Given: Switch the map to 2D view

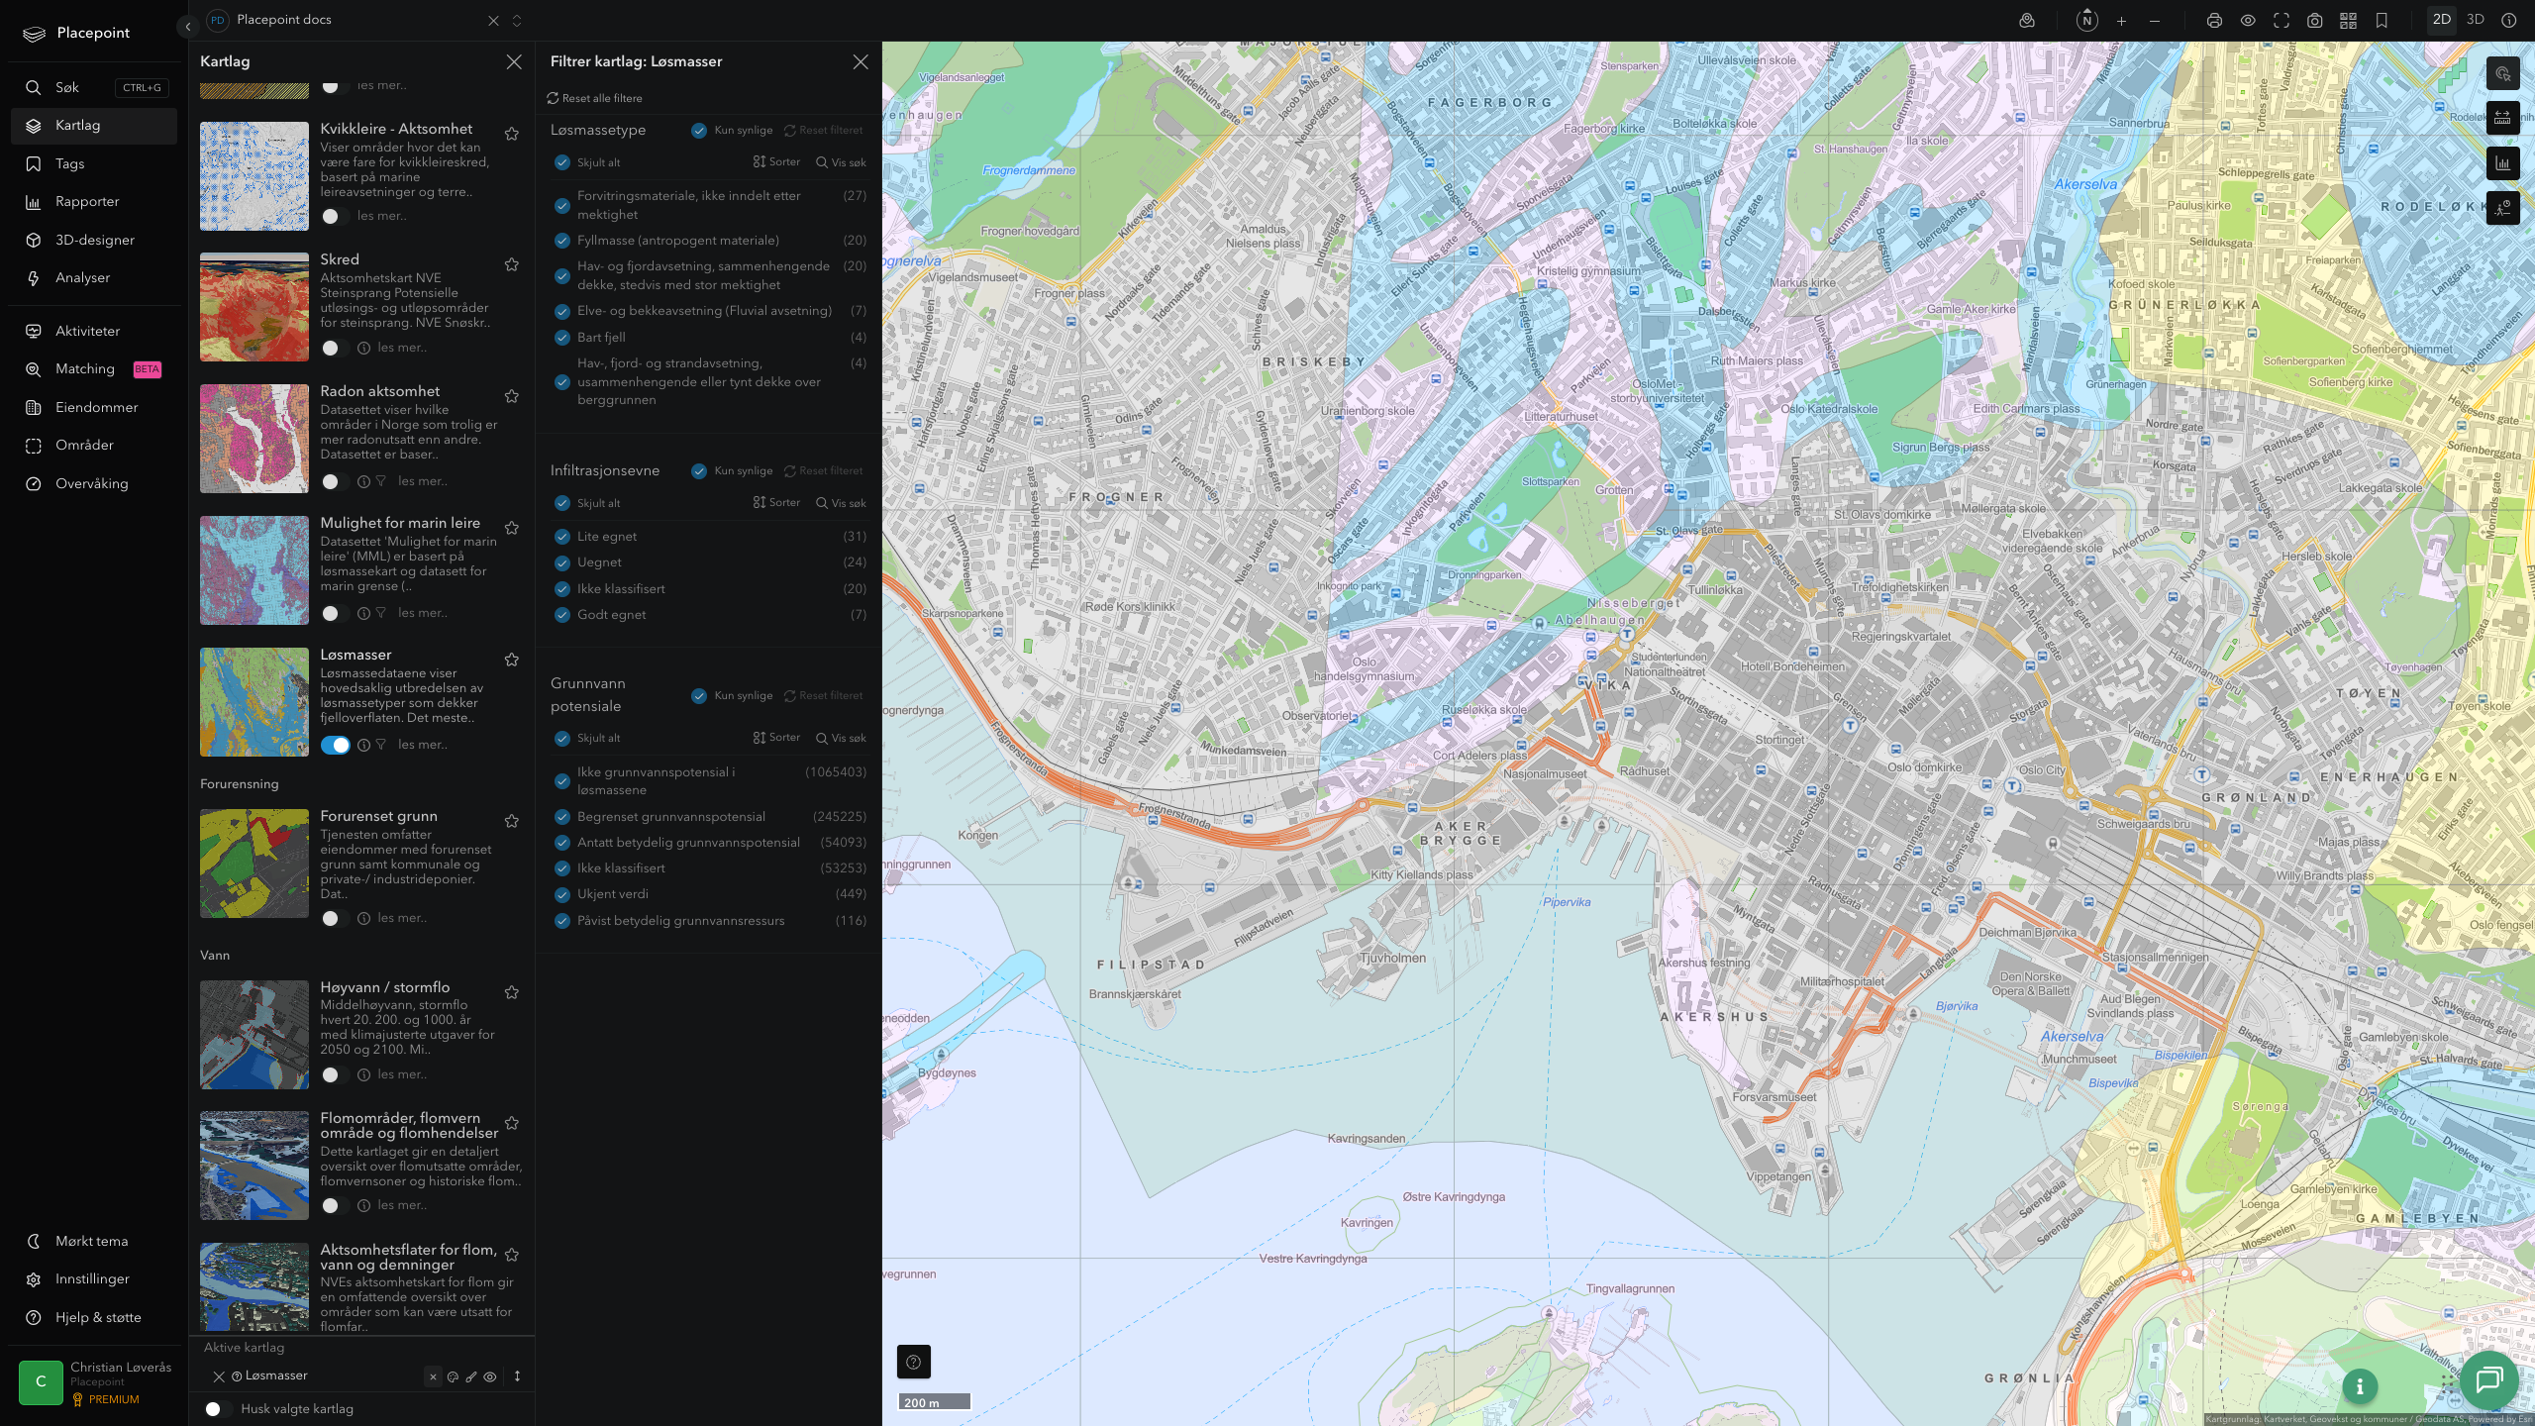Looking at the screenshot, I should pyautogui.click(x=2442, y=20).
